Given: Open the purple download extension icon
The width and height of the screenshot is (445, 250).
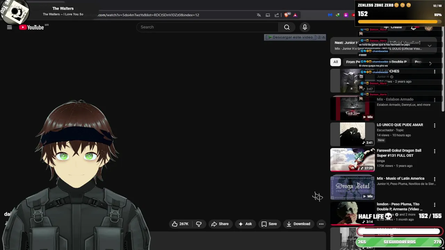Looking at the screenshot, I should pos(346,15).
